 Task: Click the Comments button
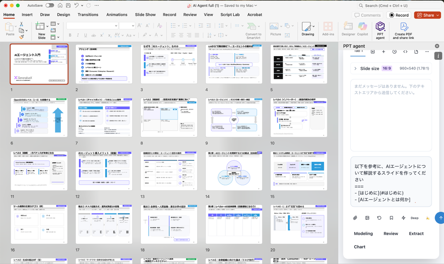coord(367,15)
